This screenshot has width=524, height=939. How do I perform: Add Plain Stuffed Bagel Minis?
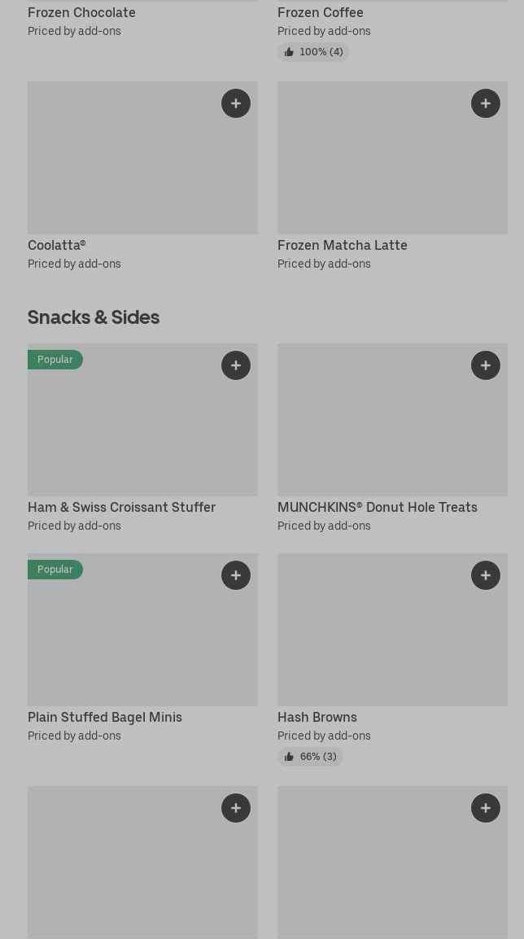[236, 575]
